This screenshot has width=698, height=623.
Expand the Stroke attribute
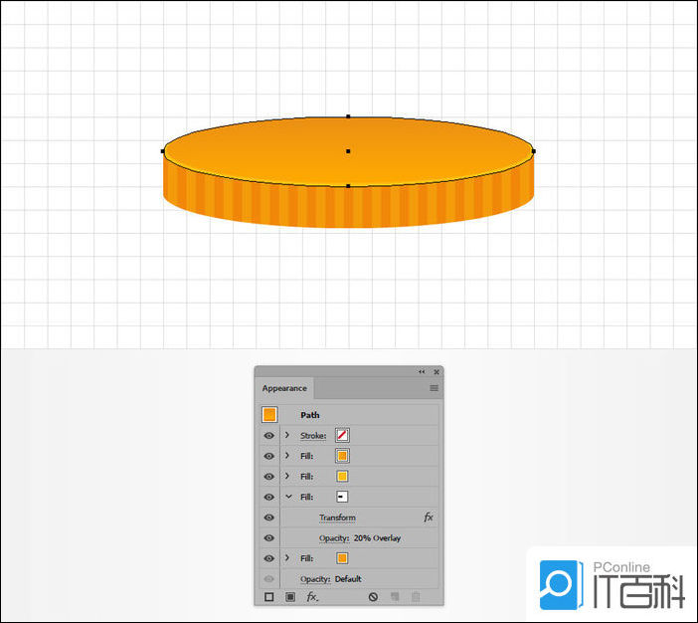[287, 435]
